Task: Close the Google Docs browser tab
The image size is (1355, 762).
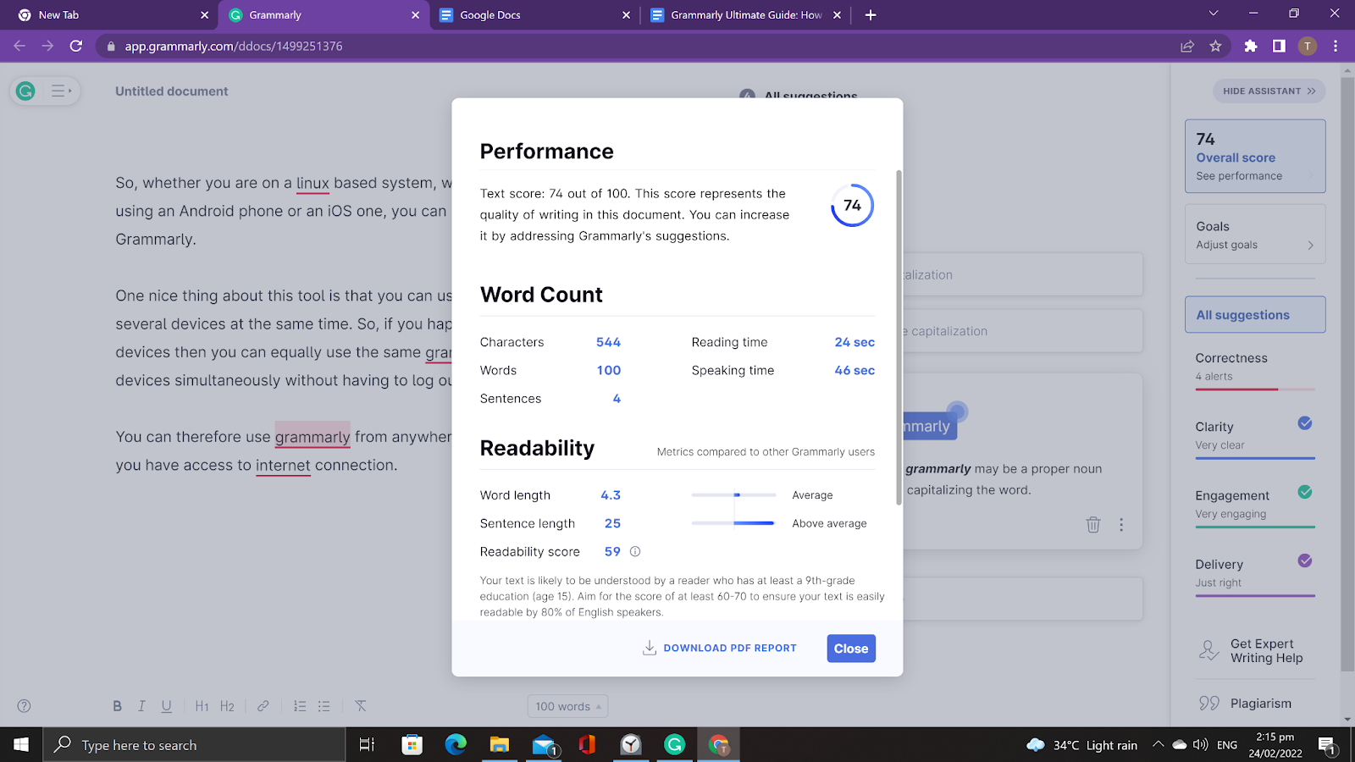Action: 626,15
